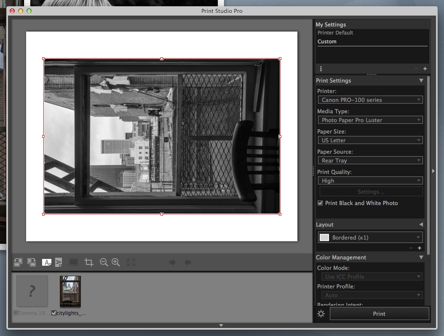Open preferences with the gear icon

(321, 314)
